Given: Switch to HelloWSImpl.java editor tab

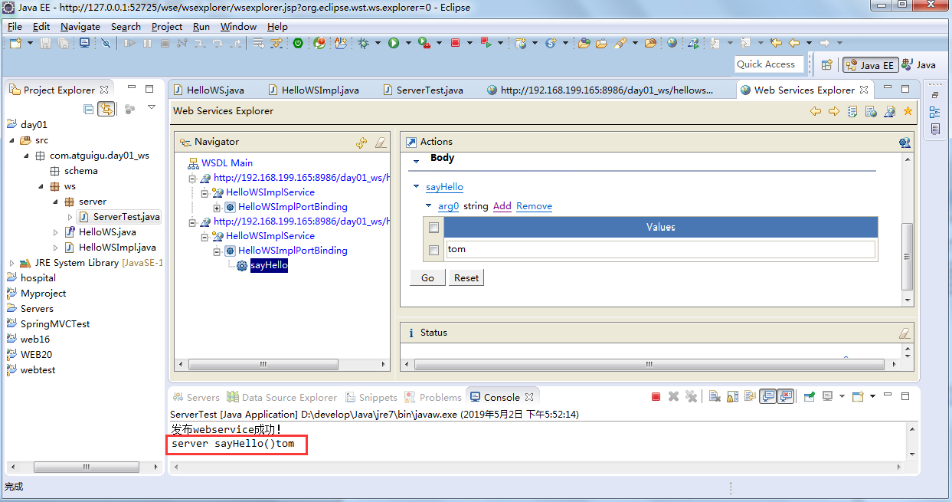Looking at the screenshot, I should click(x=313, y=90).
